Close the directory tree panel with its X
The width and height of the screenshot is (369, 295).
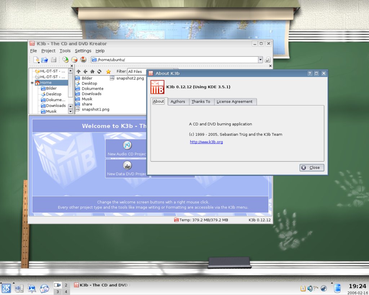click(72, 66)
